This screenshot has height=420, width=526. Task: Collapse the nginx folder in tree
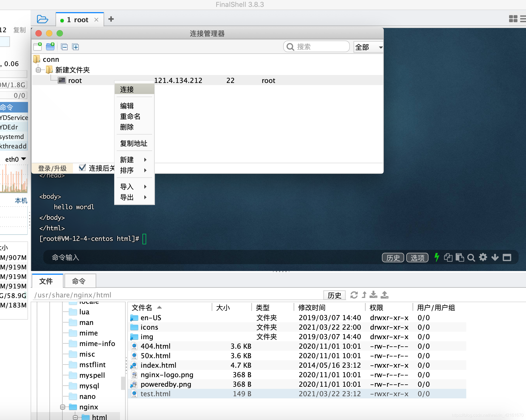(63, 407)
